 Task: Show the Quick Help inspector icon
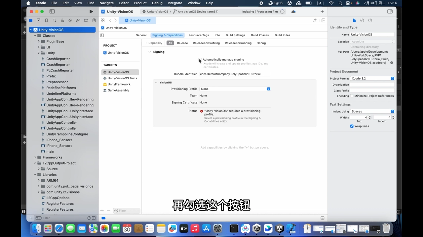(x=370, y=20)
